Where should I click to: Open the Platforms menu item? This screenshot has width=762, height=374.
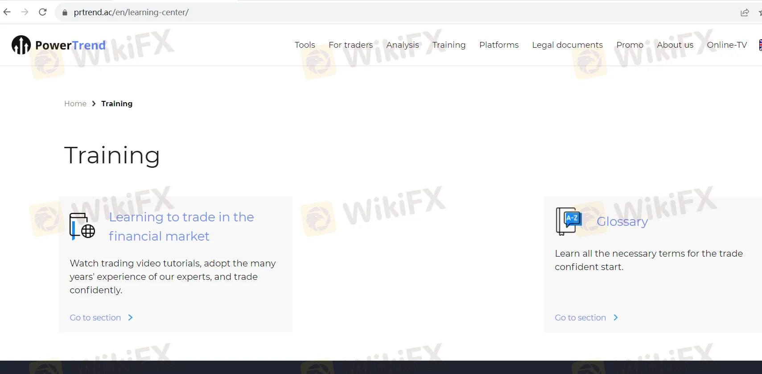point(498,45)
